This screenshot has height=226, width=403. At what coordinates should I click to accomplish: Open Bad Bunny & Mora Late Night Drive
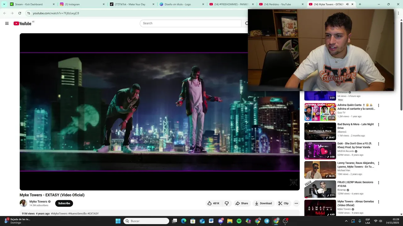tap(355, 126)
